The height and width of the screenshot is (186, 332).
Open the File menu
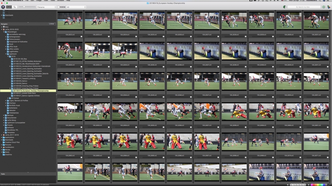27,1
